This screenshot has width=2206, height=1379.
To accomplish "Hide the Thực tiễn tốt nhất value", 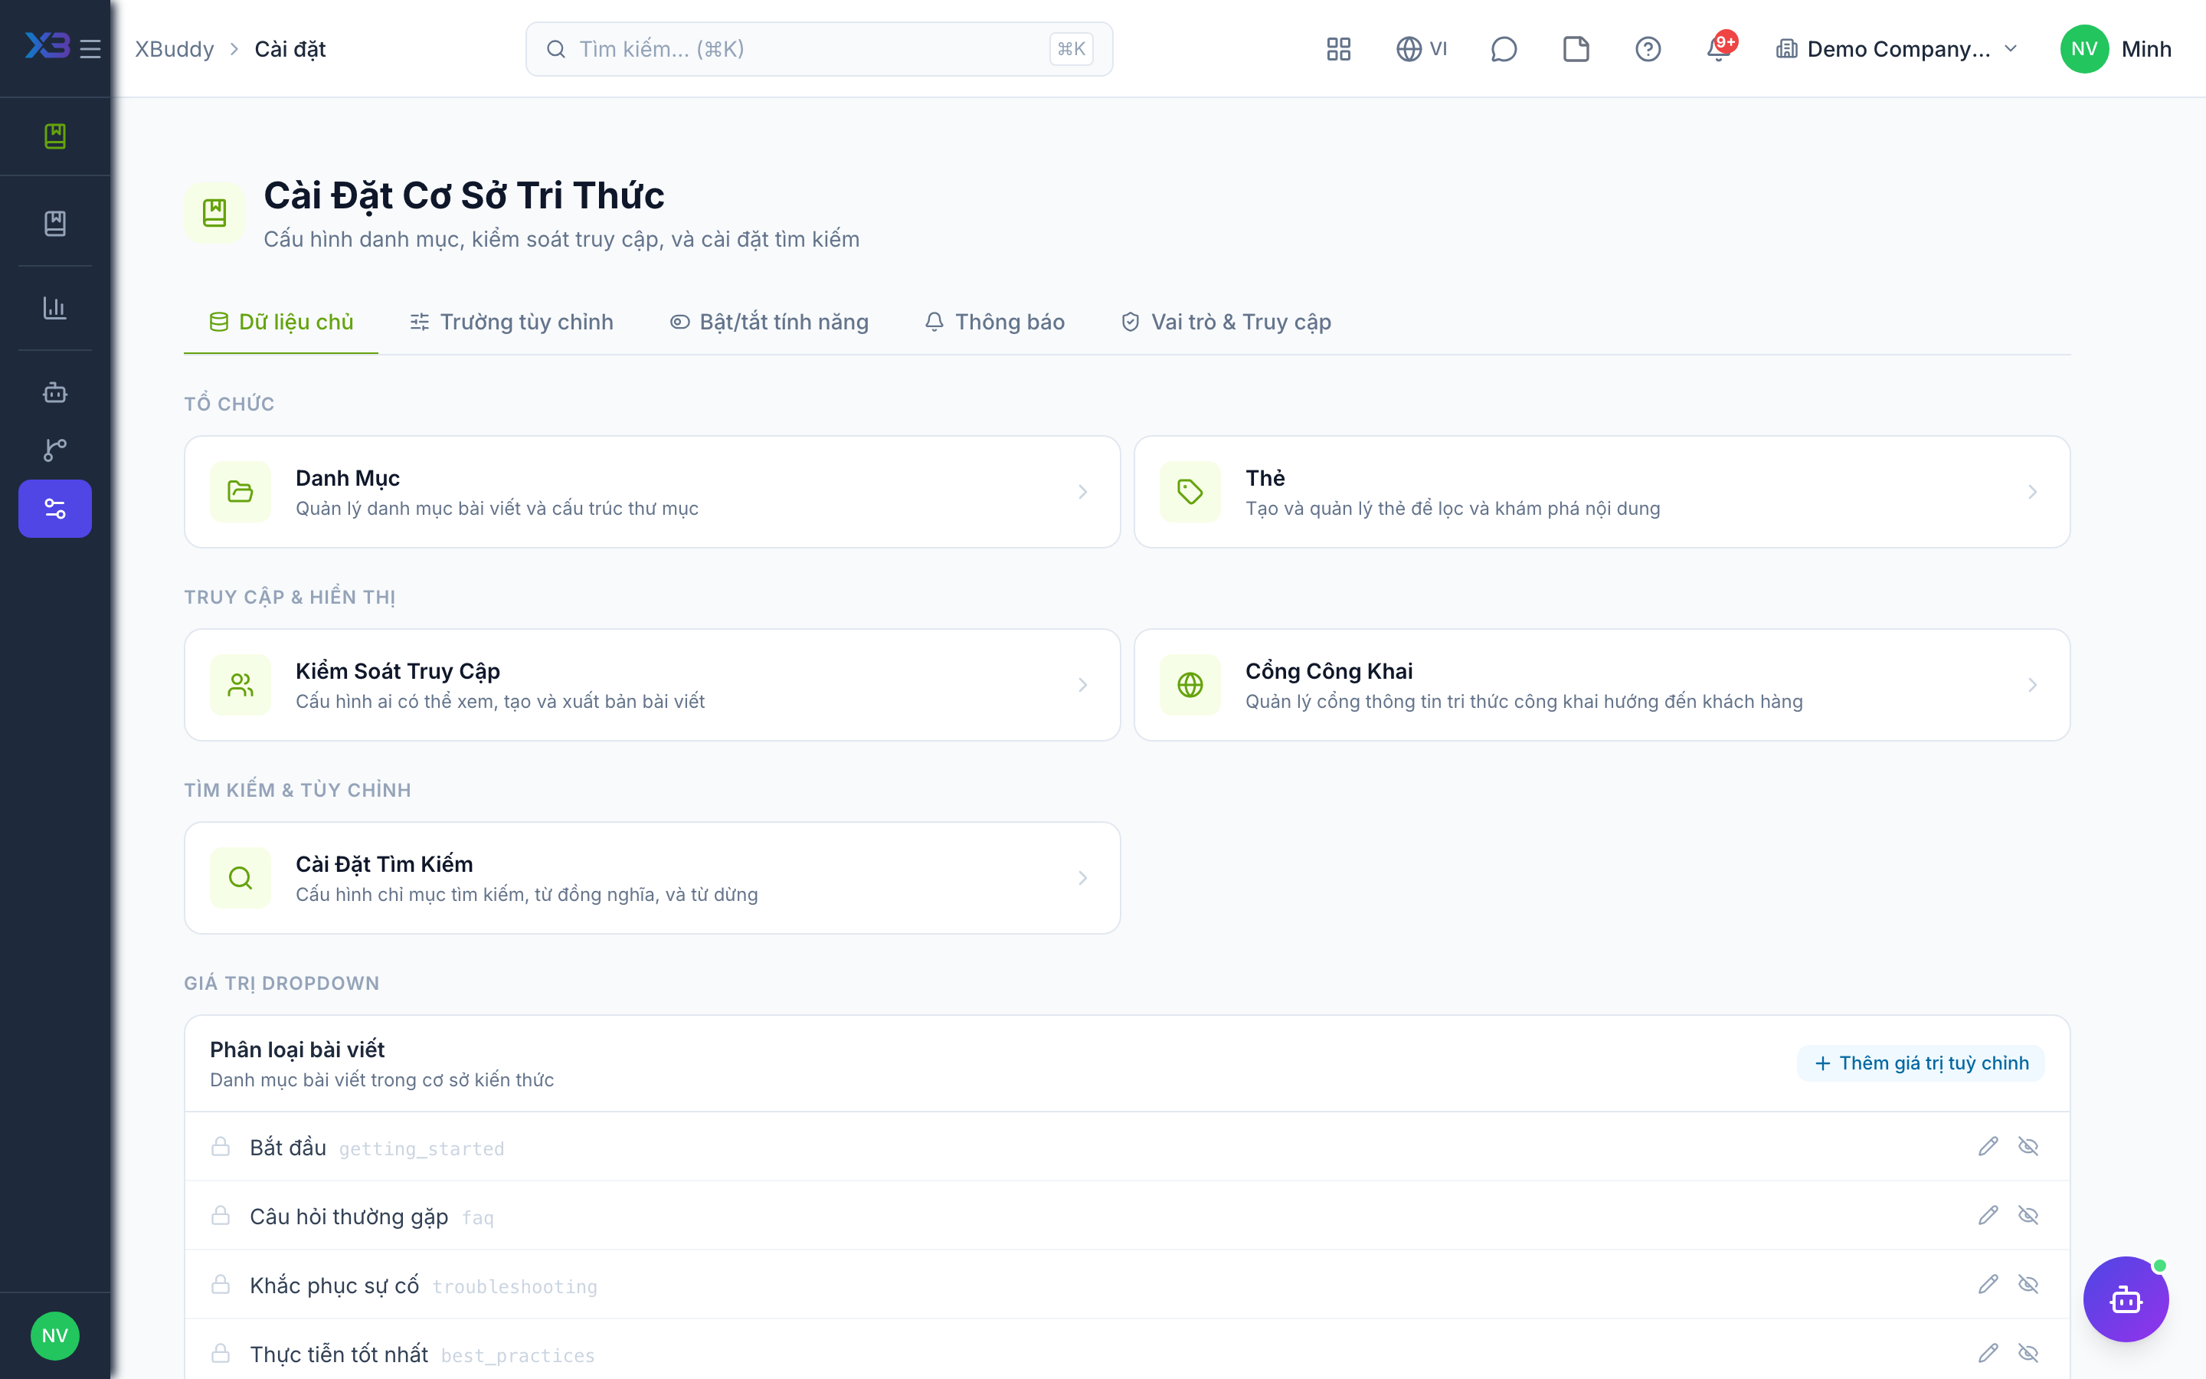I will click(2028, 1354).
